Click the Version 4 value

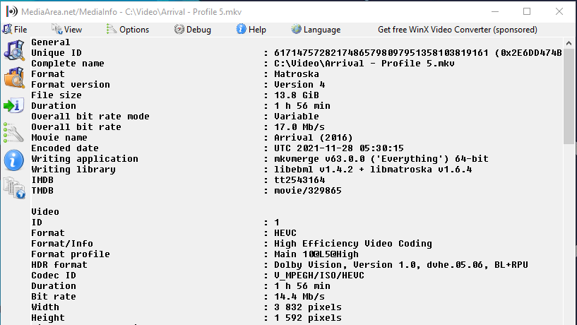coord(299,85)
